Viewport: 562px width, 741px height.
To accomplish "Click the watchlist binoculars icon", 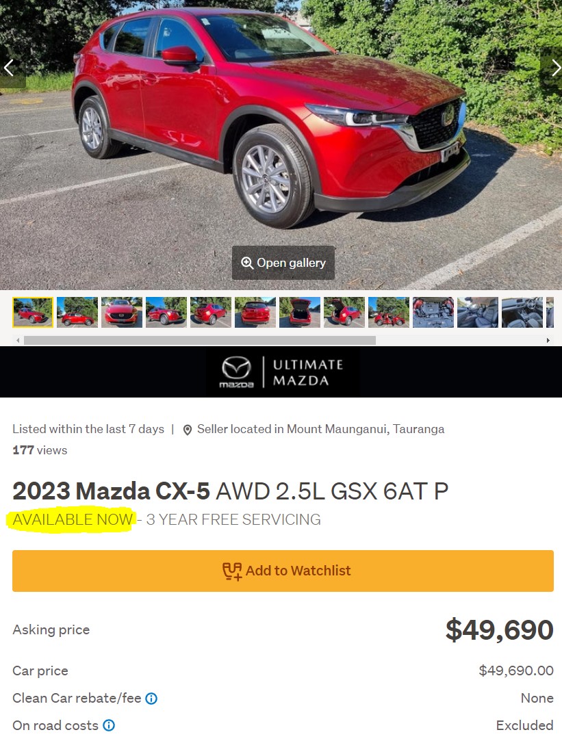I will pos(232,571).
